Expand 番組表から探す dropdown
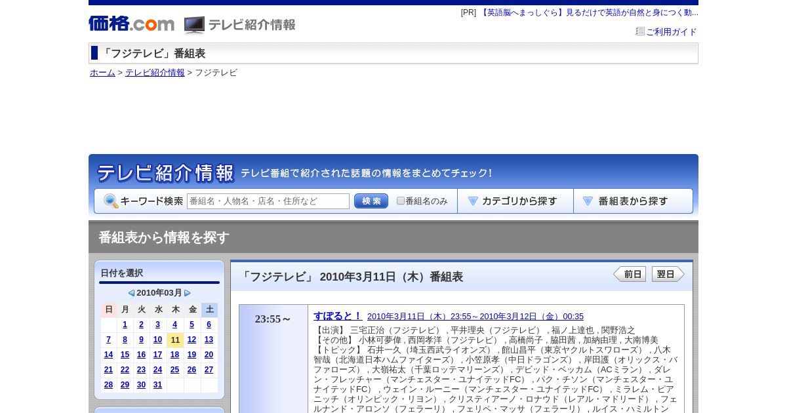The height and width of the screenshot is (413, 787). 633,201
